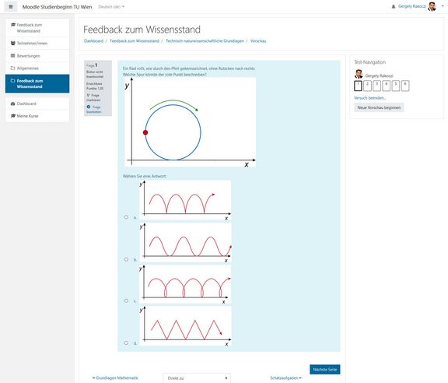Select answer b with sine-like wave
Screen dimensions: 448x383
coord(126,259)
